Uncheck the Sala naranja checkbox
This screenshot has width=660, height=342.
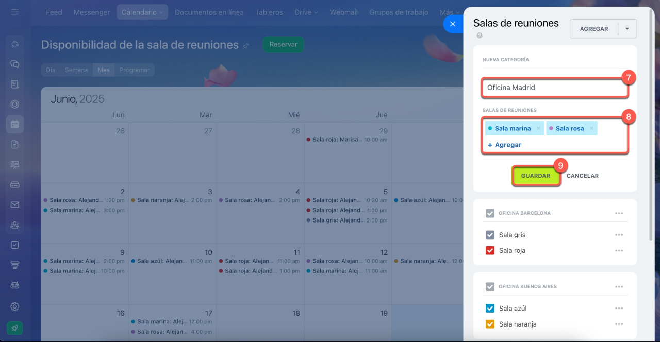490,324
